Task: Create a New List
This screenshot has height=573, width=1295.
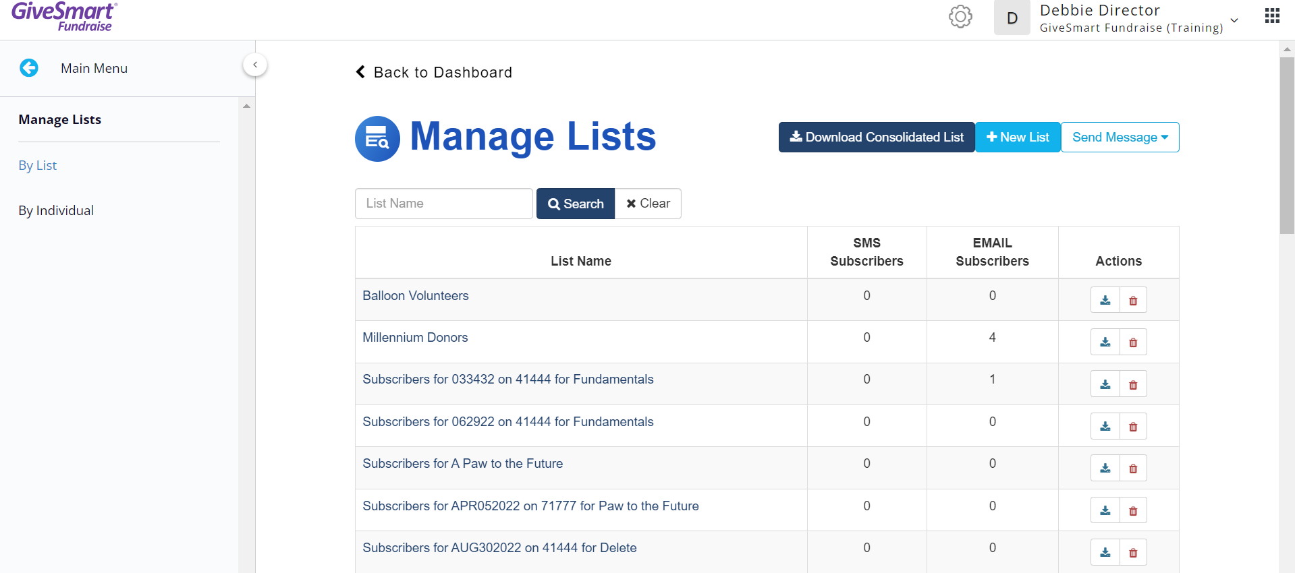Action: pyautogui.click(x=1018, y=138)
